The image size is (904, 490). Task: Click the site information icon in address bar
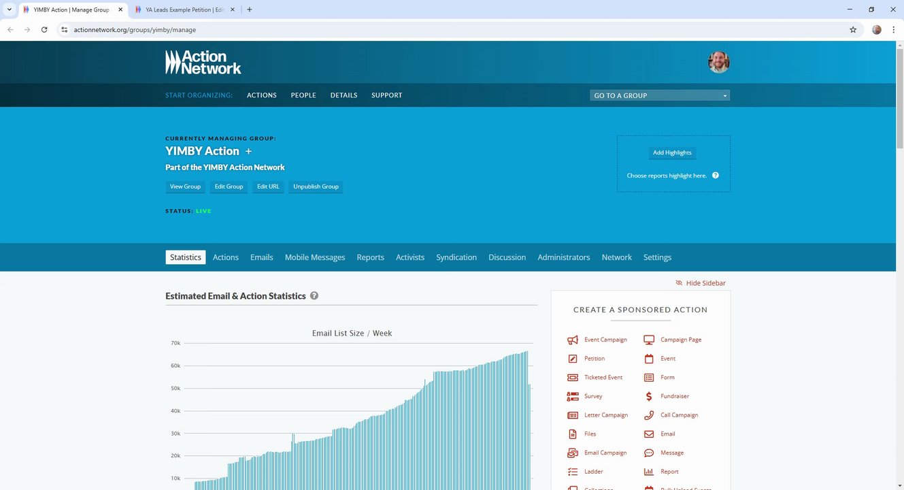click(x=65, y=30)
